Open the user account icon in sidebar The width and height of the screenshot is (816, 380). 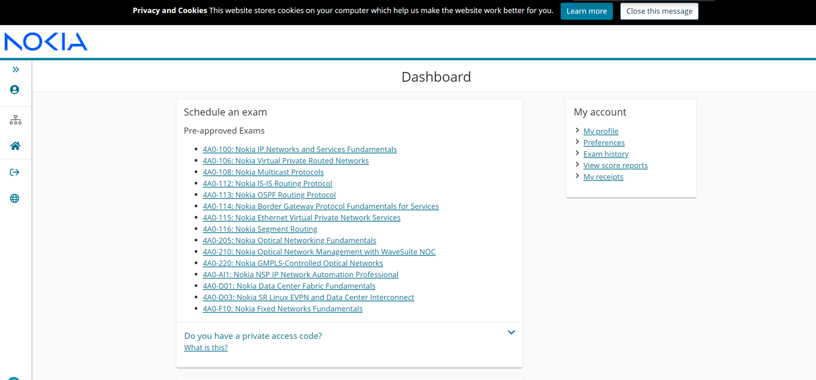coord(15,90)
